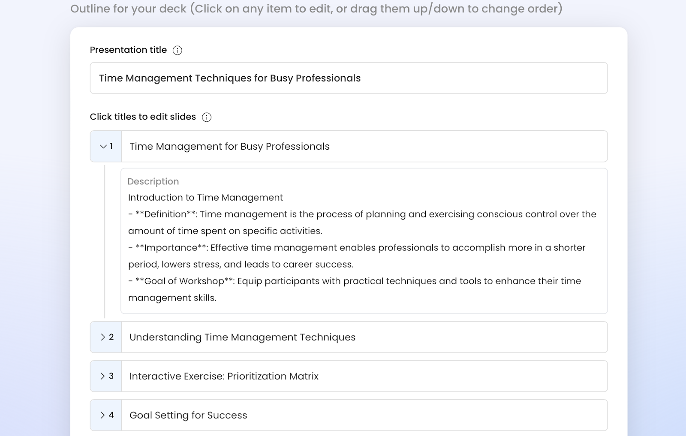This screenshot has height=436, width=686.
Task: Click the Definition bullet in description
Action: [362, 223]
